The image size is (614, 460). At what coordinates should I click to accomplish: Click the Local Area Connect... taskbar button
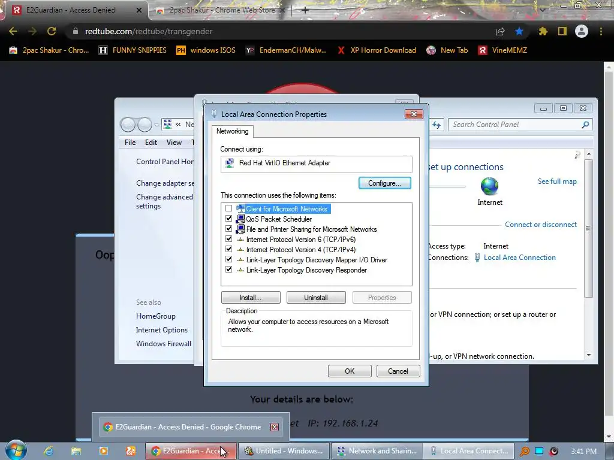(x=469, y=451)
